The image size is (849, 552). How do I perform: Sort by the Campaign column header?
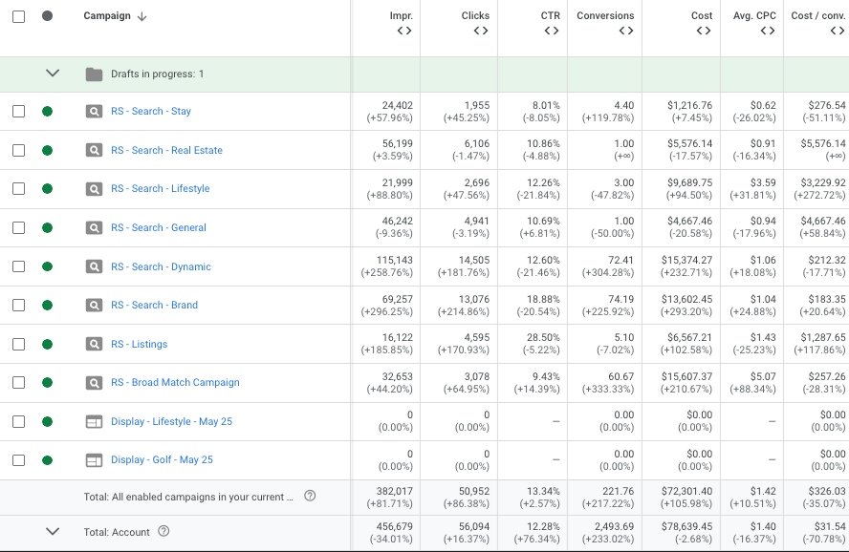click(x=107, y=15)
